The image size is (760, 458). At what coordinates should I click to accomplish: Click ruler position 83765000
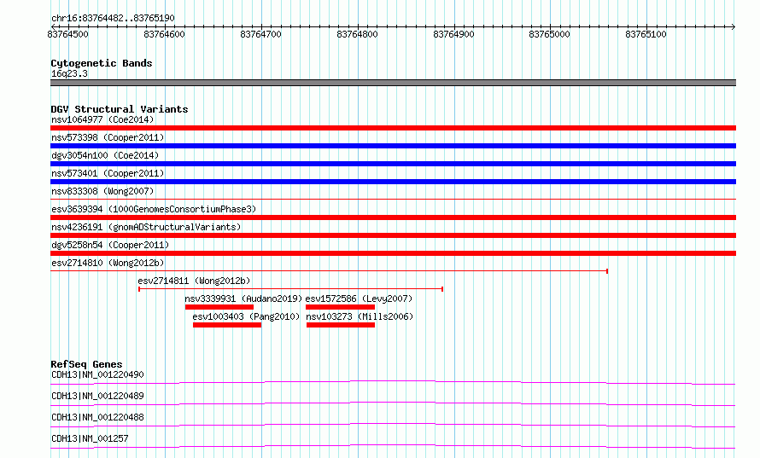(x=550, y=34)
